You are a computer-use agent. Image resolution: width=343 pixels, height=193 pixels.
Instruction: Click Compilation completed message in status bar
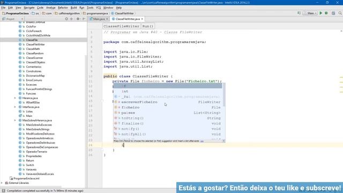pyautogui.click(x=45, y=191)
